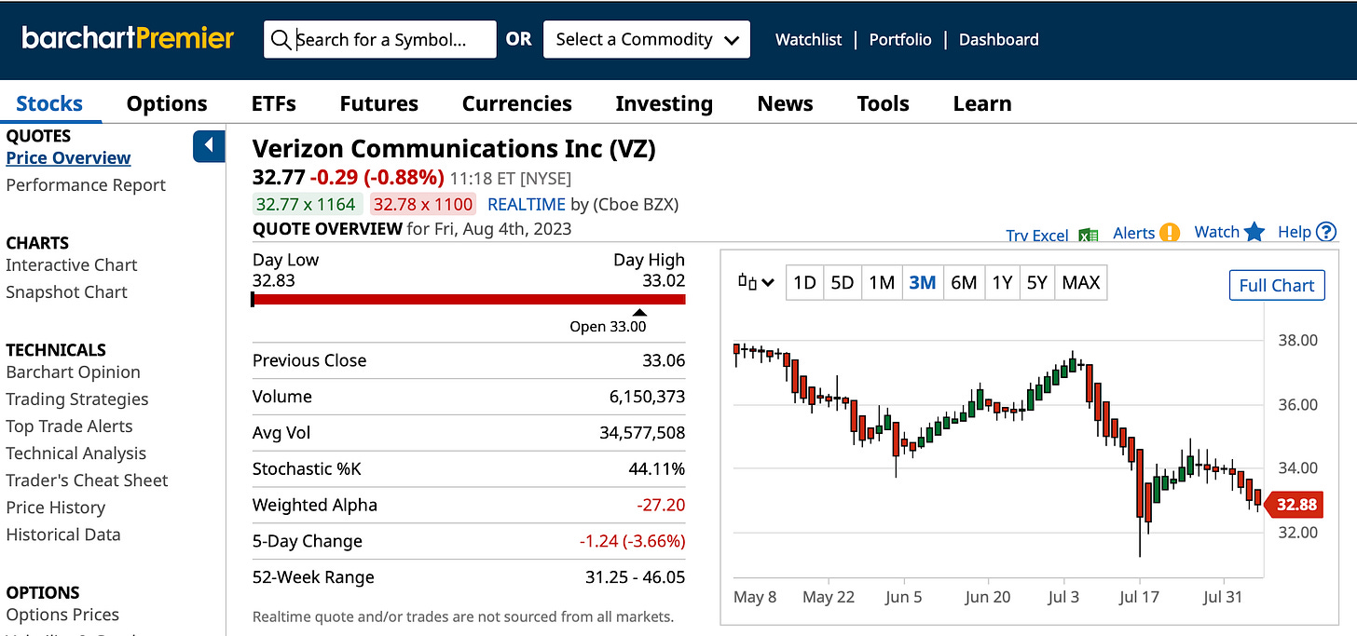Screen dimensions: 1357x636
Task: Collapse the sidebar with the blue arrow
Action: pyautogui.click(x=209, y=146)
